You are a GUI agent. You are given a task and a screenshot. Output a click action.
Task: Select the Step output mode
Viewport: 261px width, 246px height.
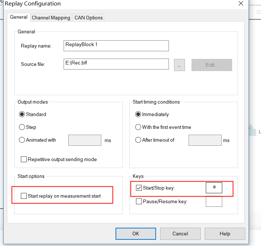[x=22, y=127]
